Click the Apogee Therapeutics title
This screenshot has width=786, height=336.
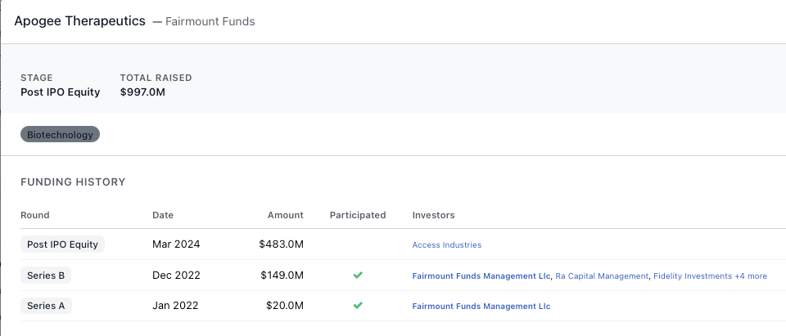coord(80,20)
